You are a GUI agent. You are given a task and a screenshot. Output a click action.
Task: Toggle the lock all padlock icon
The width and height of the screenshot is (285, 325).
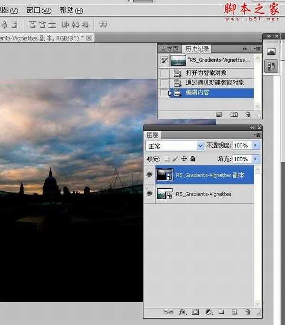pyautogui.click(x=192, y=159)
